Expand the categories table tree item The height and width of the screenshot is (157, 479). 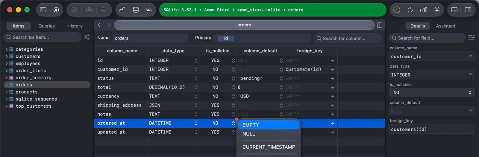(7, 49)
